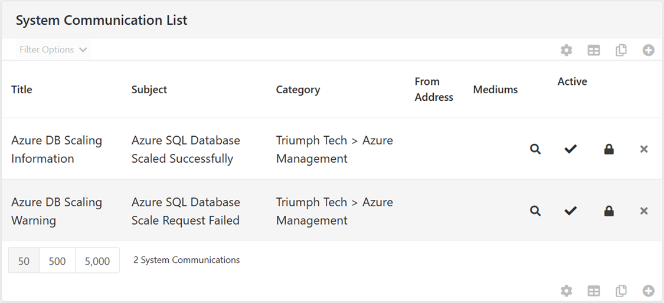The height and width of the screenshot is (303, 664).
Task: Open security lock for Scaling Warning row
Action: click(609, 211)
